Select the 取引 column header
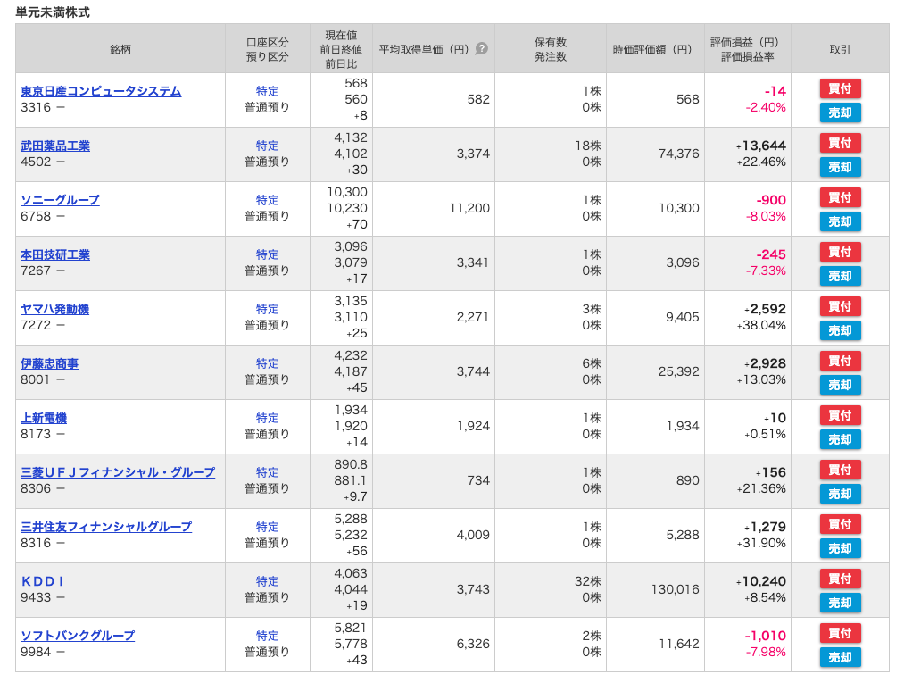904x675 pixels. tap(840, 49)
